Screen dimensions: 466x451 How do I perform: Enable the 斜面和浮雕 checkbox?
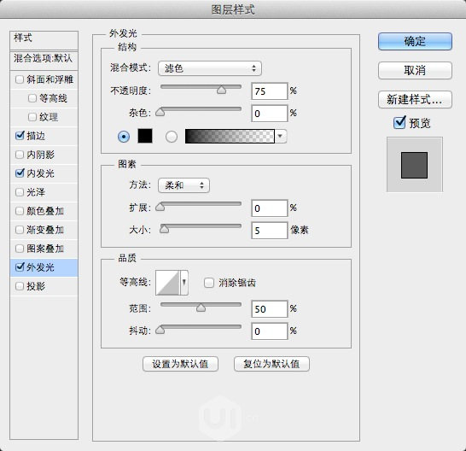coord(20,79)
